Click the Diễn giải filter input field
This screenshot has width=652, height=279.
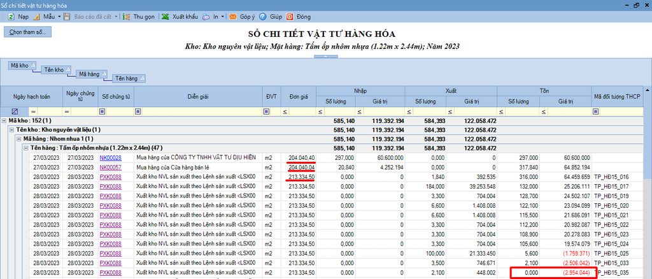(202, 111)
